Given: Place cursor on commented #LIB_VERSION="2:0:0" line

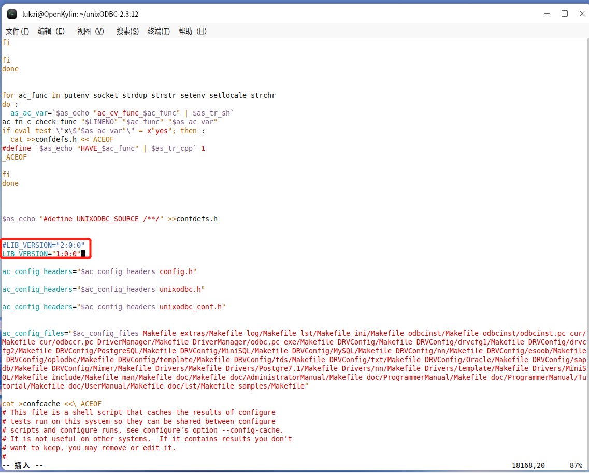Looking at the screenshot, I should (x=44, y=245).
